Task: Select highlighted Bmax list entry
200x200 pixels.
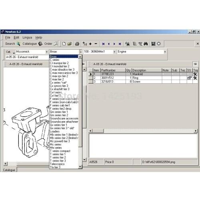Action: (64, 56)
